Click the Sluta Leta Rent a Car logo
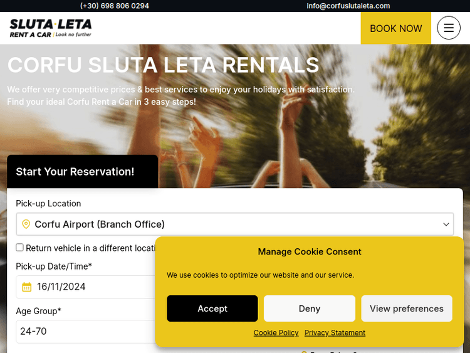Image resolution: width=470 pixels, height=353 pixels. [x=51, y=28]
